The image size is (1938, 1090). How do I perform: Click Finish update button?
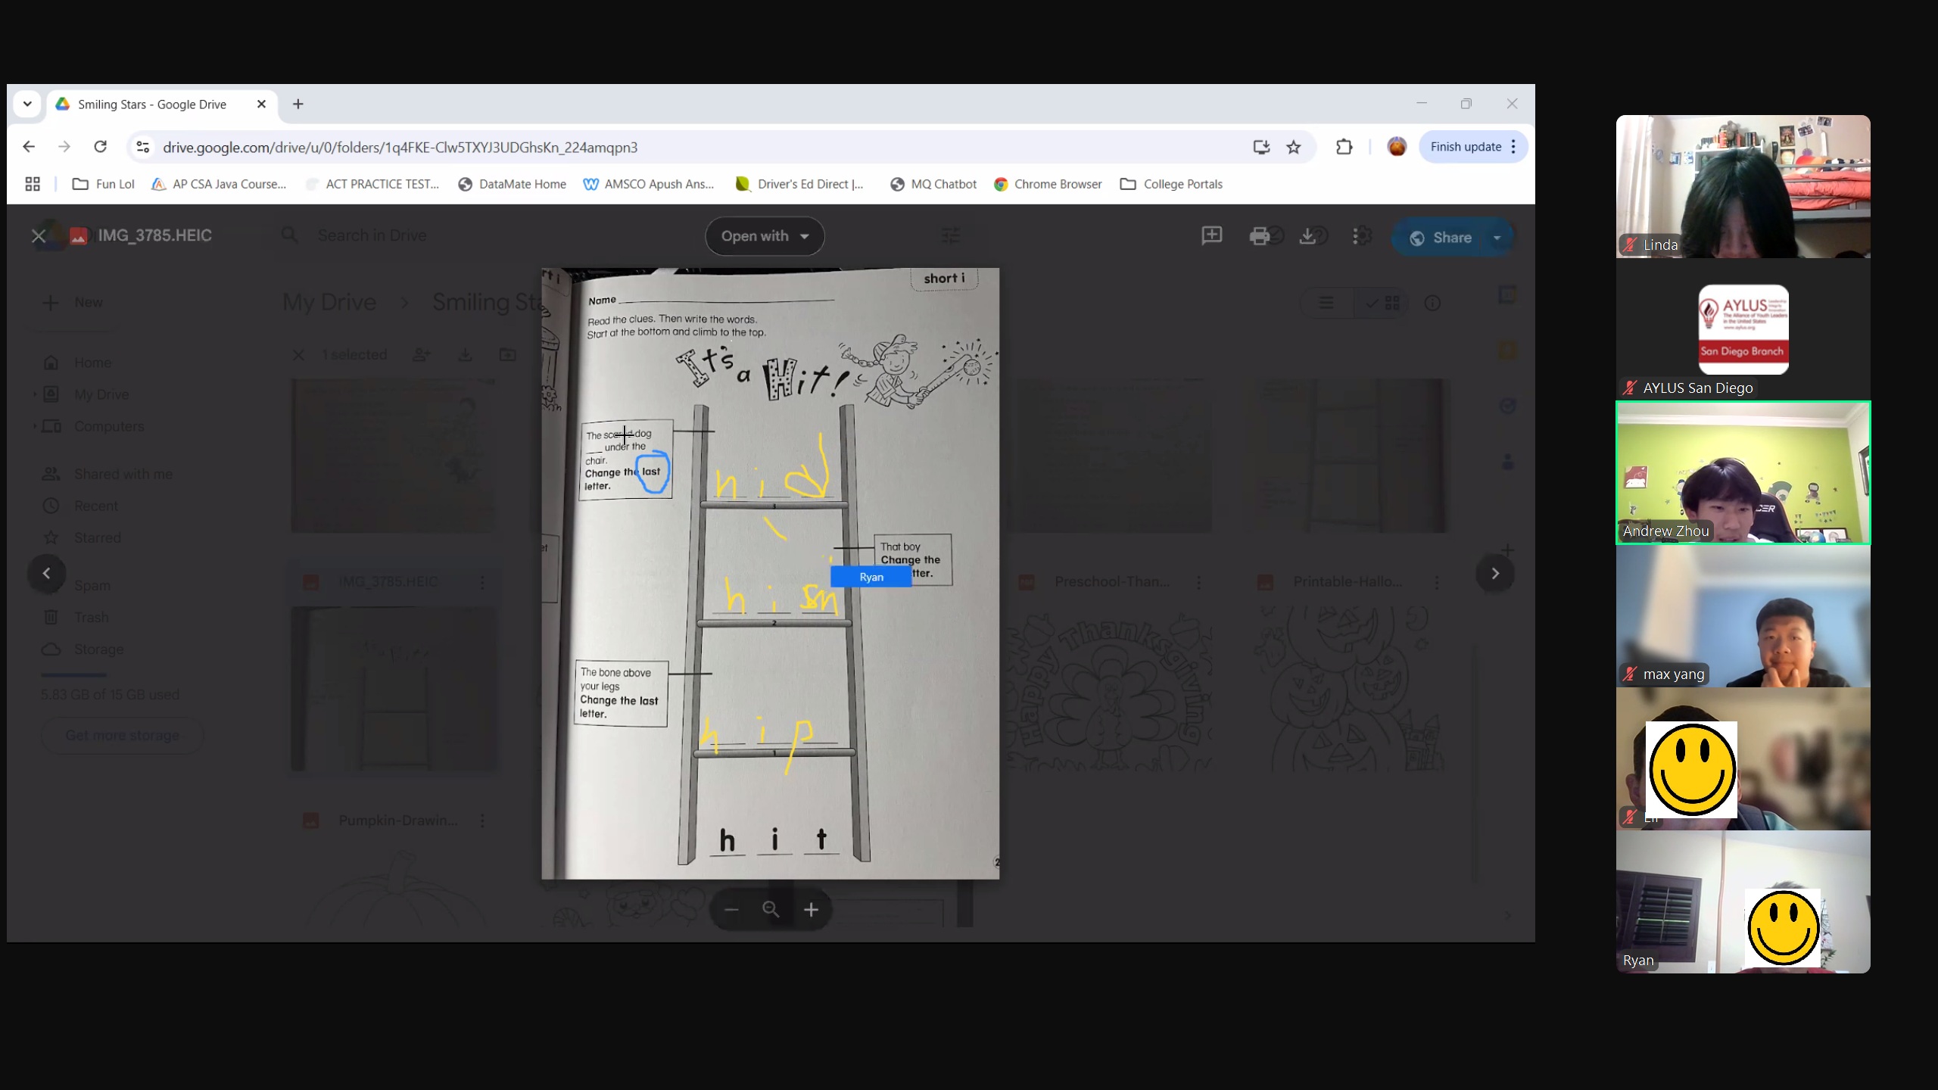1473,147
